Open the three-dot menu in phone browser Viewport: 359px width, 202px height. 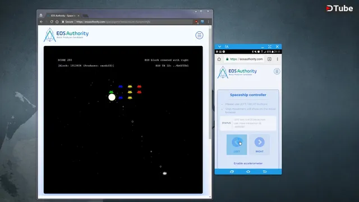pos(277,59)
